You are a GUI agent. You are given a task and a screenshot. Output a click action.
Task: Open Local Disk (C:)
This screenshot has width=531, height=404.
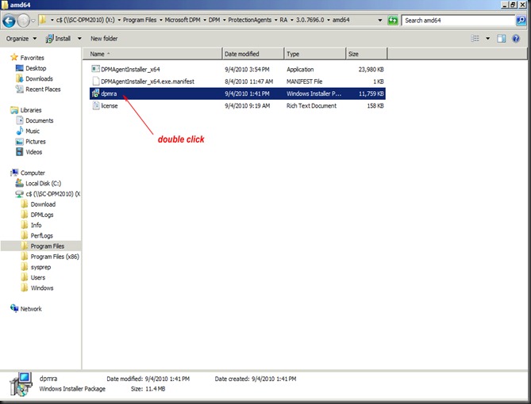point(44,184)
